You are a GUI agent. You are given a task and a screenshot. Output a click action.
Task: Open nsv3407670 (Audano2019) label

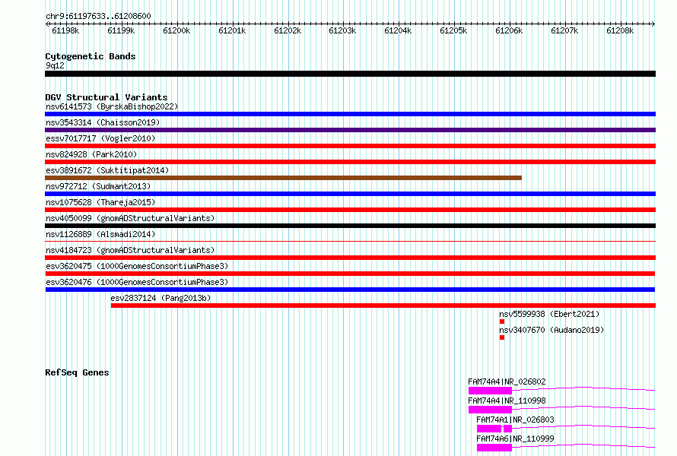551,330
